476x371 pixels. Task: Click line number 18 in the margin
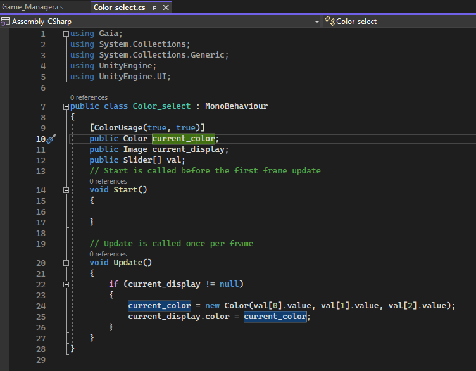click(x=41, y=233)
